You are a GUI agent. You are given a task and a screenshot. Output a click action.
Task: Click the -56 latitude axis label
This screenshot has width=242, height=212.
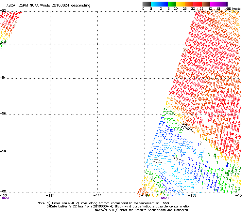(3, 113)
